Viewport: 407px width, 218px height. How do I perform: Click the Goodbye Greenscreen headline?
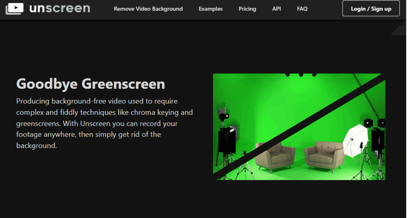click(90, 84)
